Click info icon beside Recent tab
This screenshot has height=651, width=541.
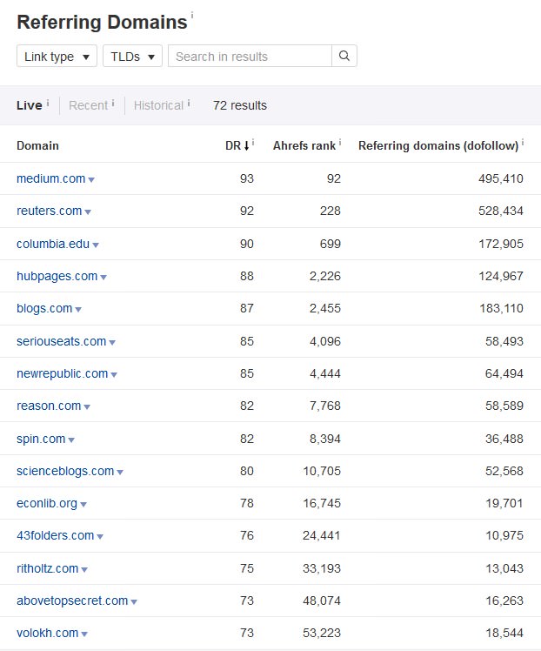113,103
